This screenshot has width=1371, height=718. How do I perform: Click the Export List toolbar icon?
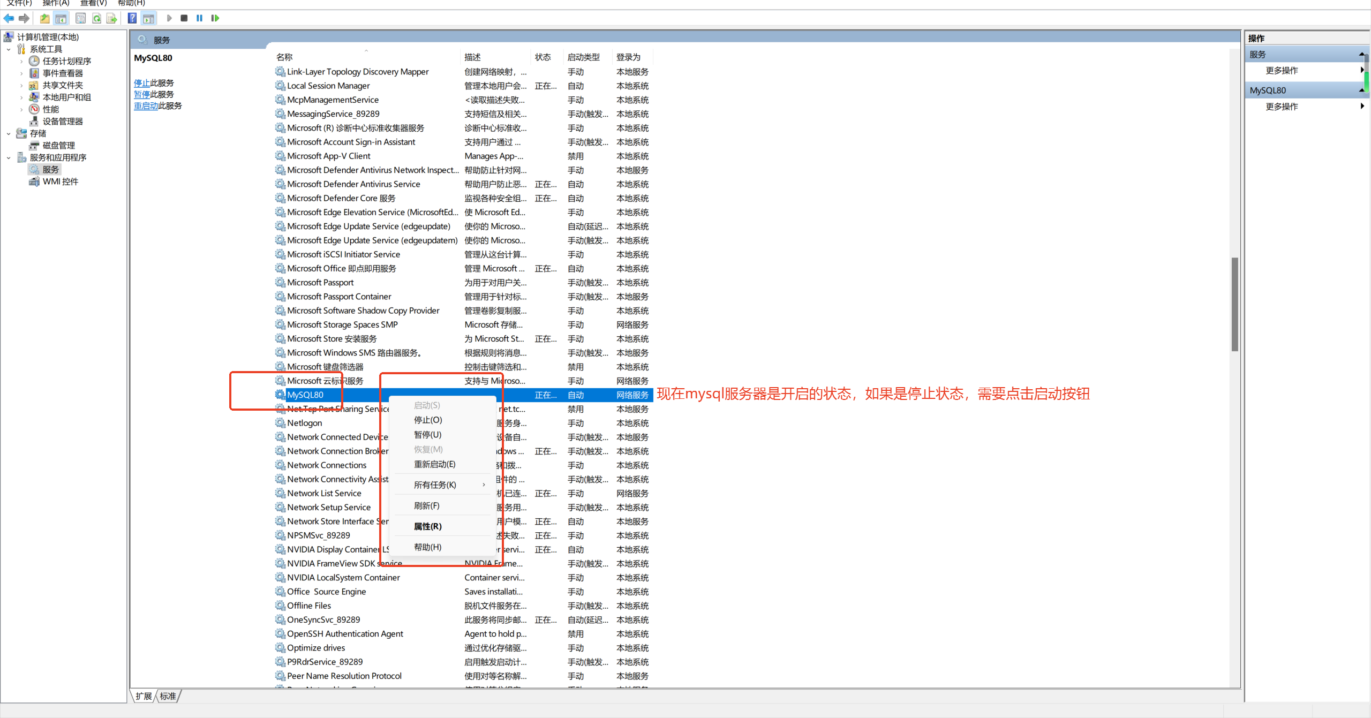[111, 19]
